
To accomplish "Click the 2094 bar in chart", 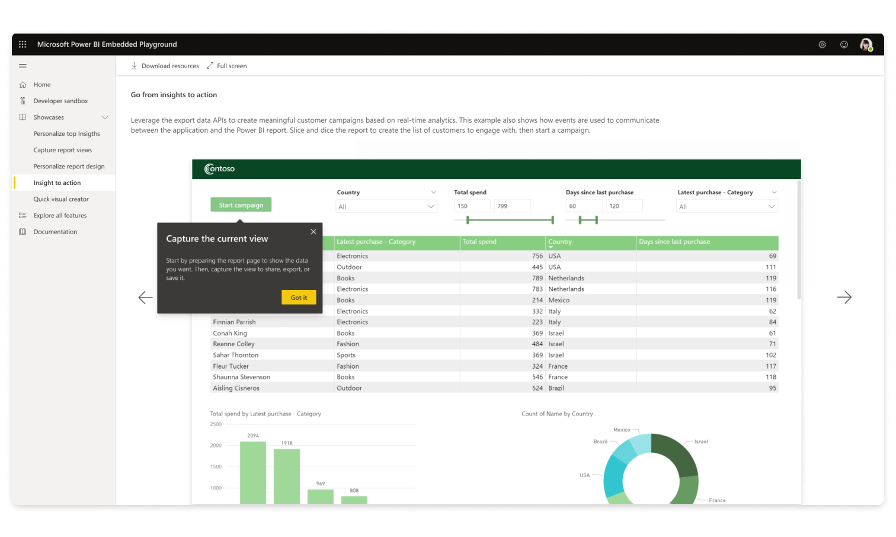I will click(x=253, y=473).
